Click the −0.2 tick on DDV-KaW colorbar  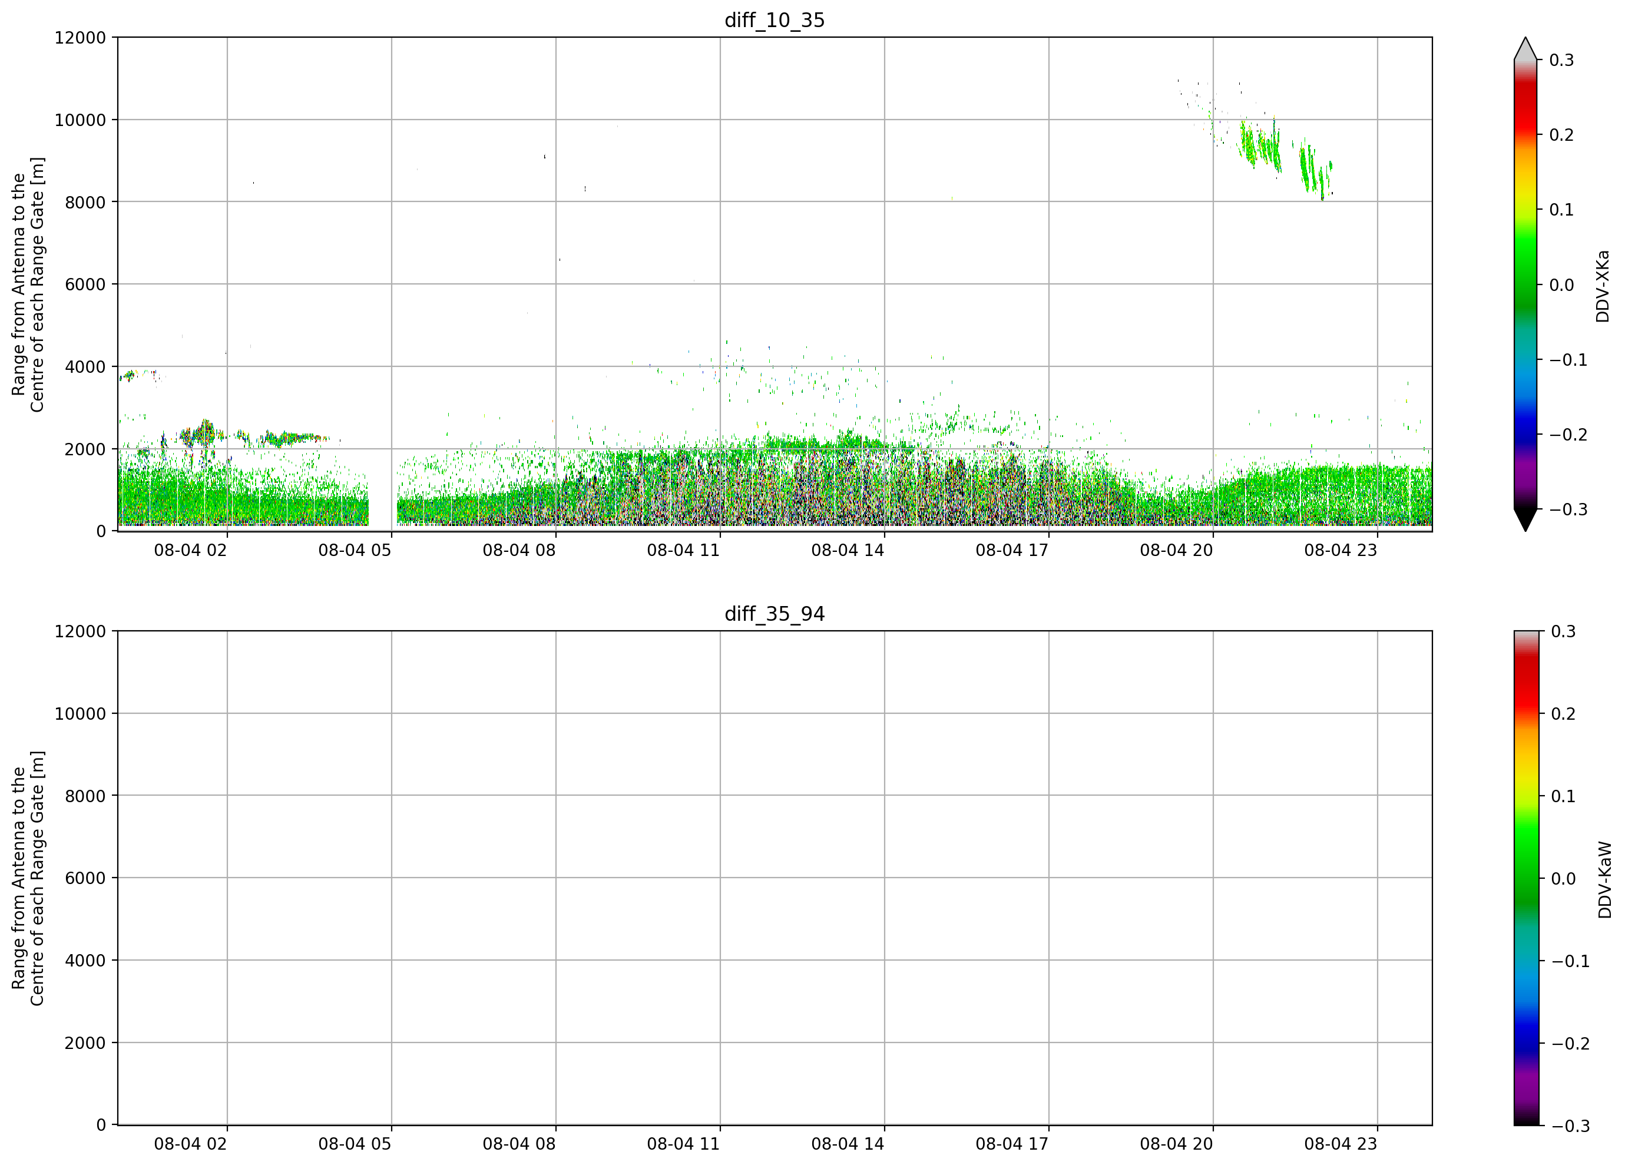point(1570,1043)
